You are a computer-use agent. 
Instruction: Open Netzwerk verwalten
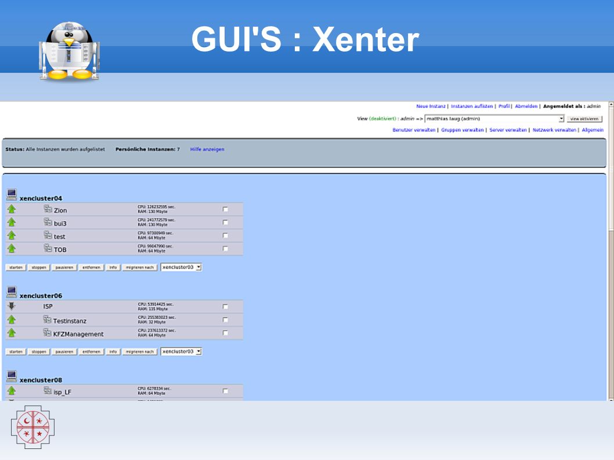(x=554, y=130)
